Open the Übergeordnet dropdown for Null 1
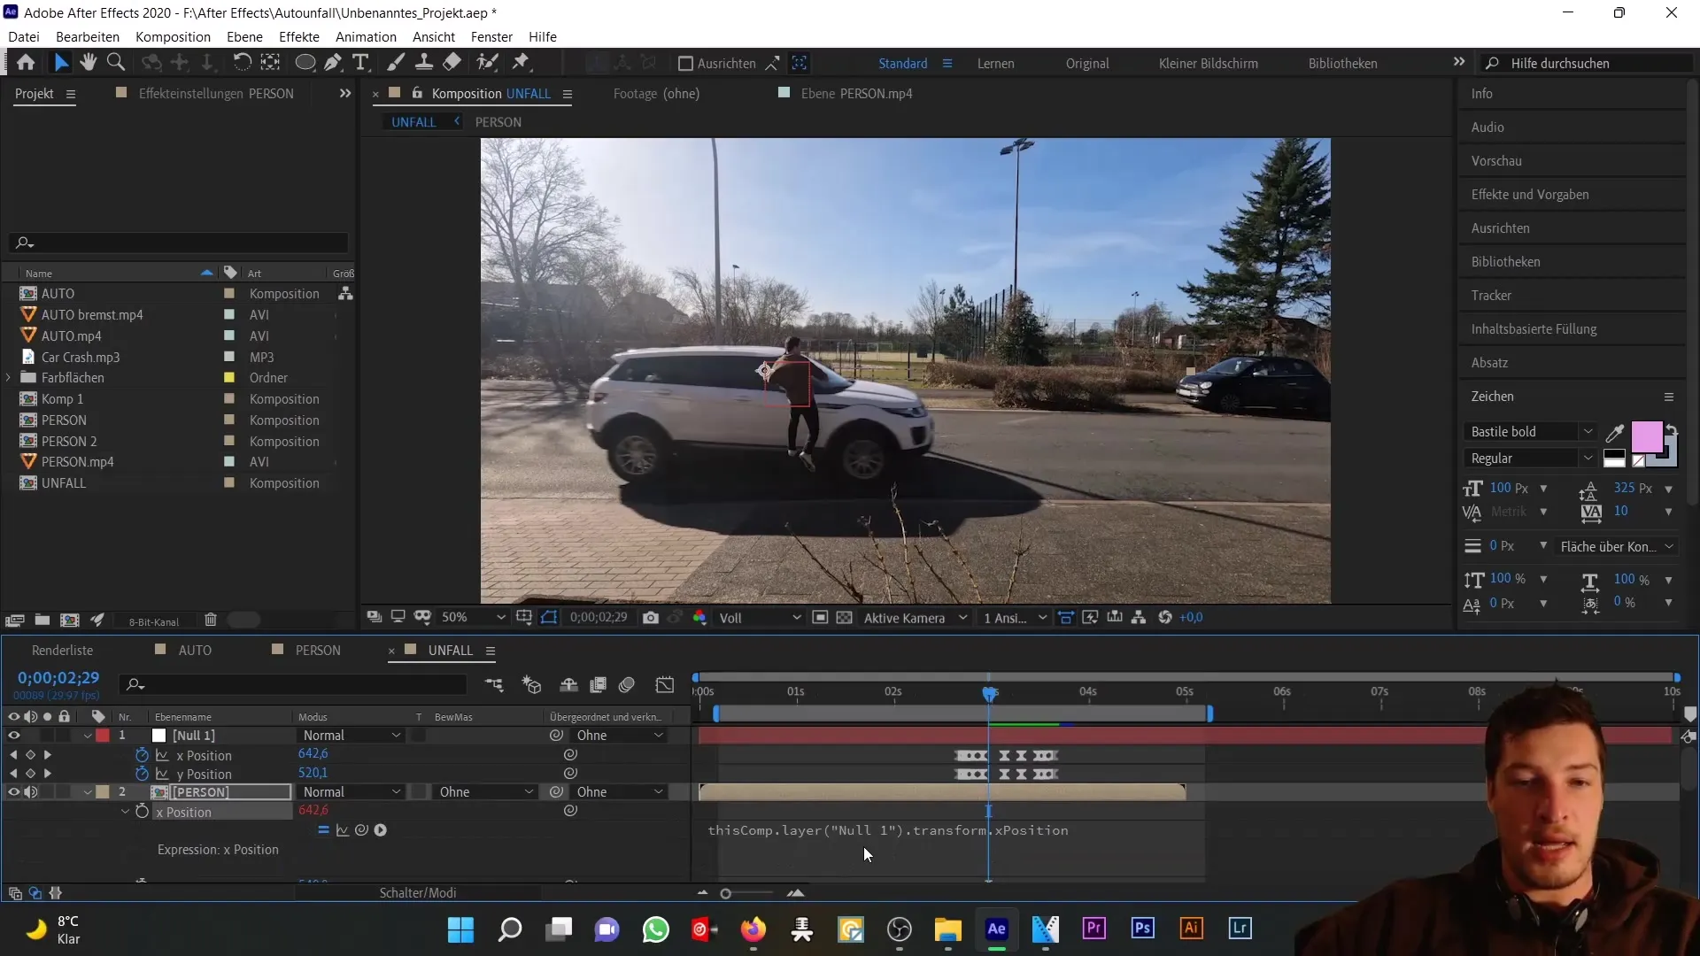 click(x=619, y=734)
